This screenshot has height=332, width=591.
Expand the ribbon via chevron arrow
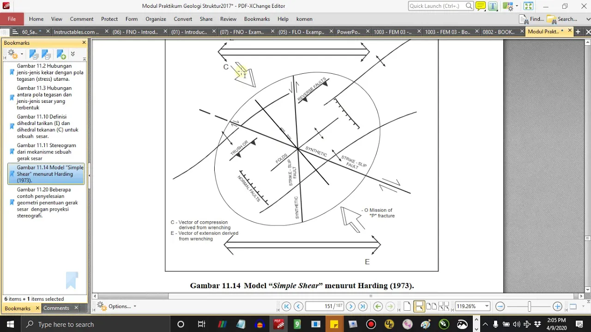pos(588,19)
